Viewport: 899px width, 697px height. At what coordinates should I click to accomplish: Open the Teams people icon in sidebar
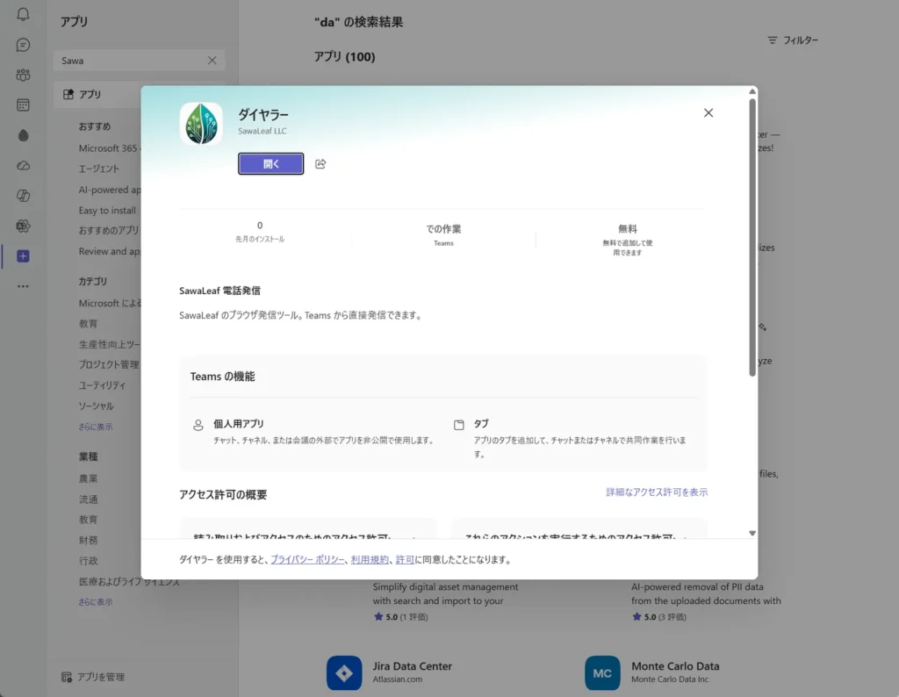(23, 75)
